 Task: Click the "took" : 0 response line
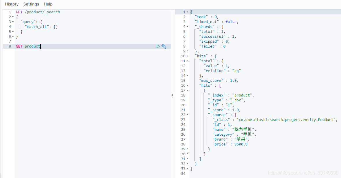click(x=207, y=17)
